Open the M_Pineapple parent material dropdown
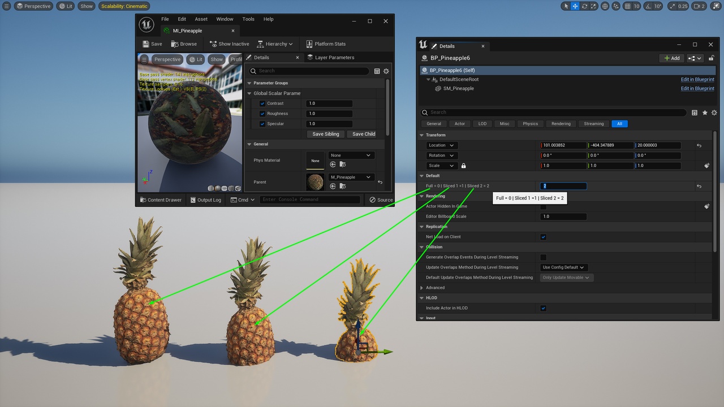 tap(351, 177)
